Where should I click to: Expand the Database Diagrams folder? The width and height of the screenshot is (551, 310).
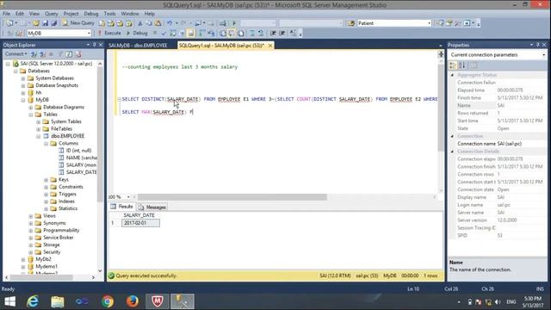(31, 107)
